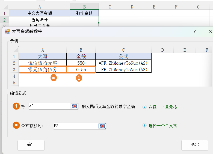Select empty cell B2 under 数字金额
The height and width of the screenshot is (154, 213).
coord(84,19)
